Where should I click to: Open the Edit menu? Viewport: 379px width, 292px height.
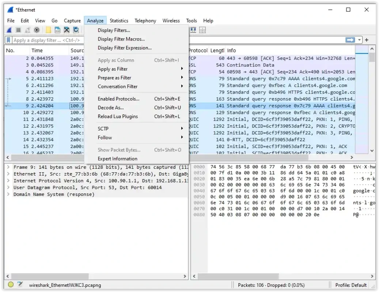[24, 21]
